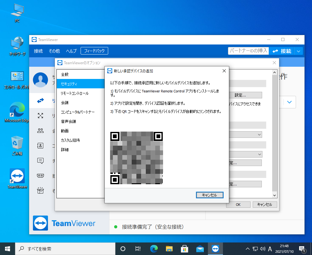Click the Windows Start button

click(x=8, y=249)
